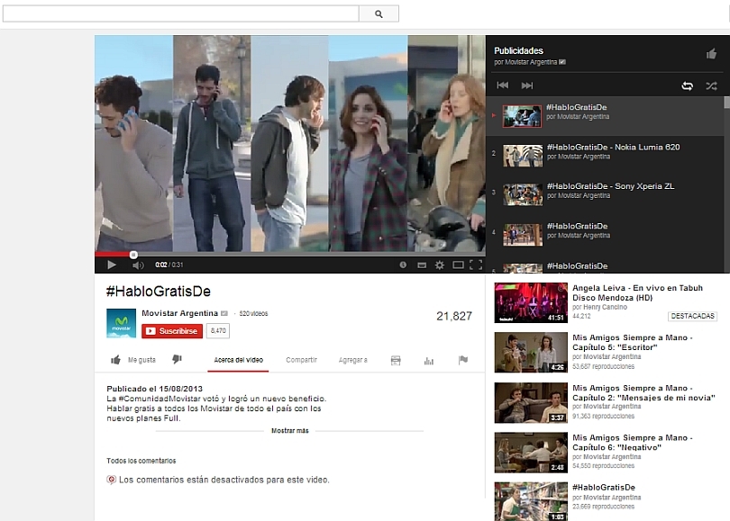This screenshot has height=521, width=730.
Task: Toggle the playlist panel icon in player
Action: point(422,265)
